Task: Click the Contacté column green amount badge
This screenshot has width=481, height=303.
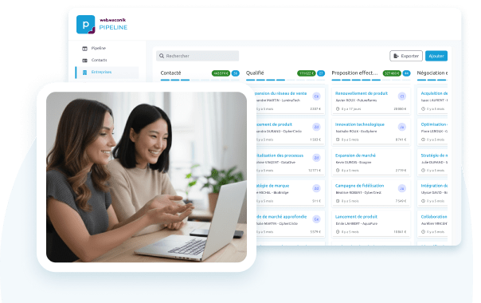Action: point(221,73)
